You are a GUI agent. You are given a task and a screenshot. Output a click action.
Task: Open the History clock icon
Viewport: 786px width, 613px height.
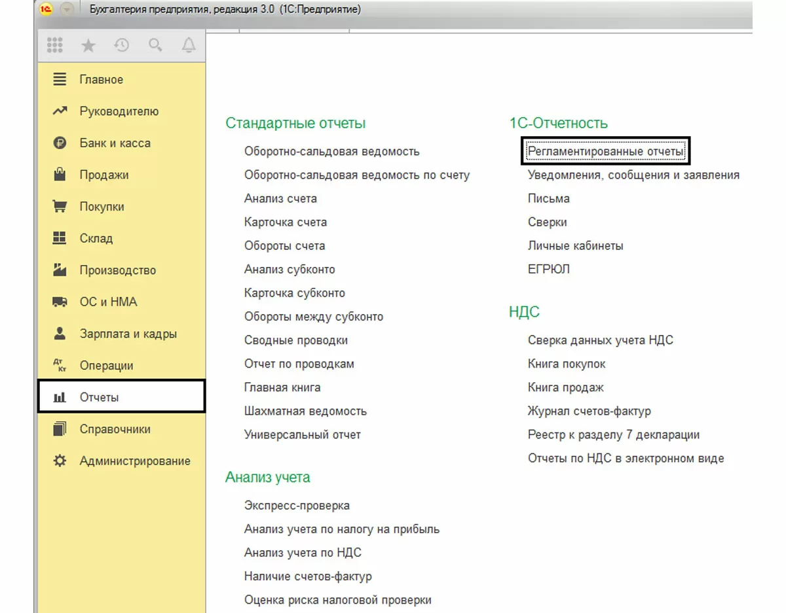point(122,45)
